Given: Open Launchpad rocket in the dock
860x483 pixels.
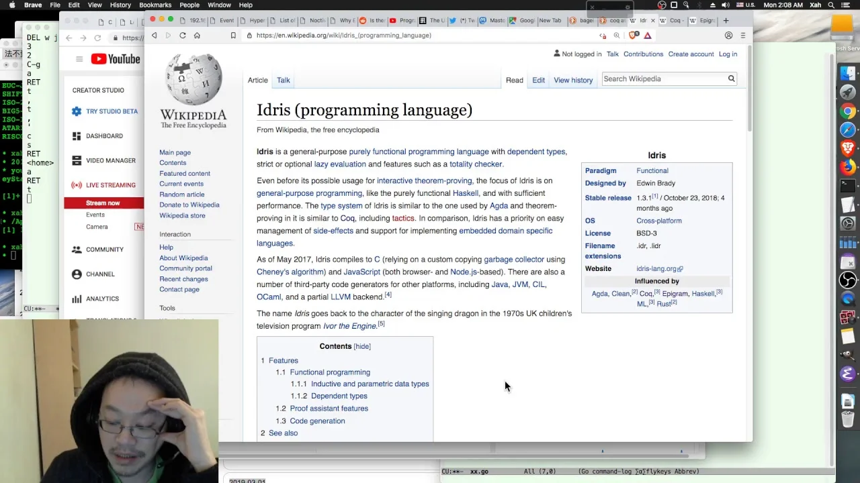Looking at the screenshot, I should click(848, 92).
